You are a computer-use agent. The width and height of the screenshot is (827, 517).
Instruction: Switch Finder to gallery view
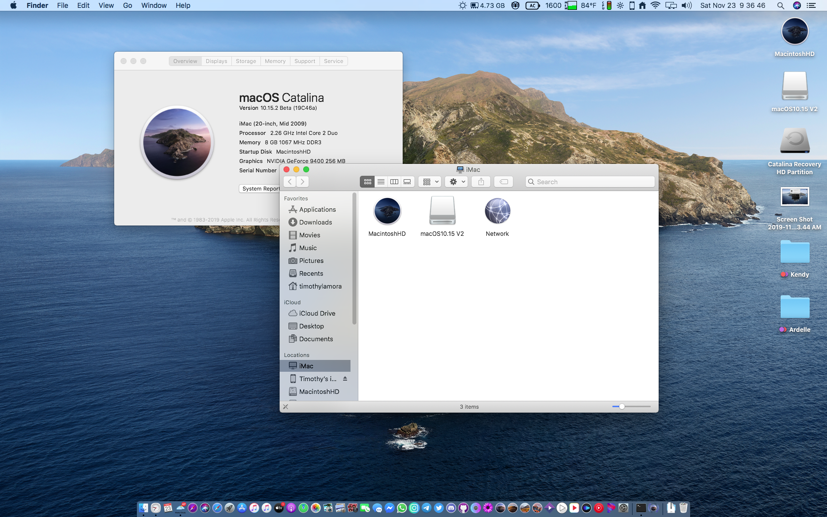(x=407, y=181)
